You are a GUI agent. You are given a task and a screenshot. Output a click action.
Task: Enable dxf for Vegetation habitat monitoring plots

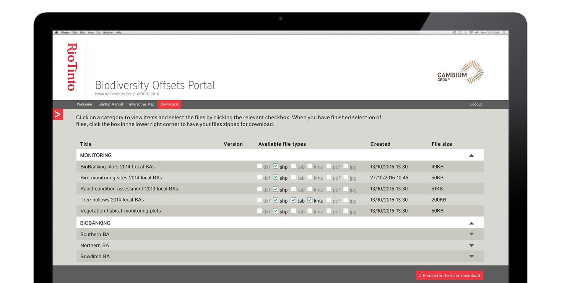(x=260, y=211)
